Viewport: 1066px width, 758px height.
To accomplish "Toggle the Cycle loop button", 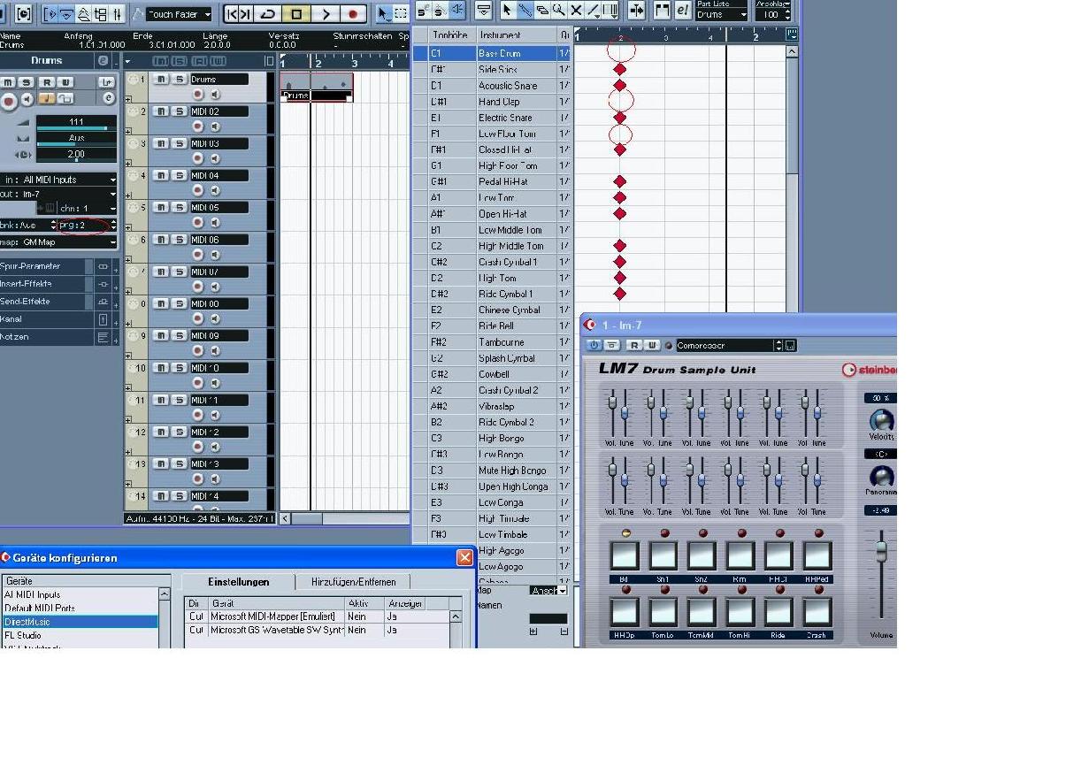I will point(267,13).
